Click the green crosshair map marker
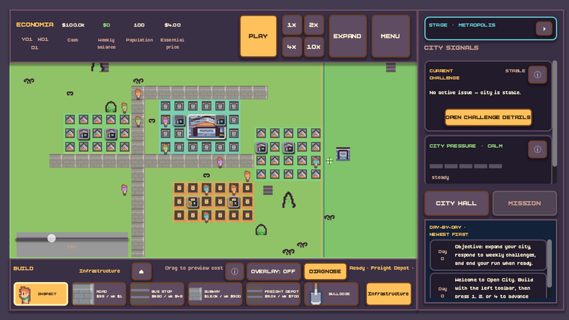Screen dimensions: 569x320 click(329, 161)
